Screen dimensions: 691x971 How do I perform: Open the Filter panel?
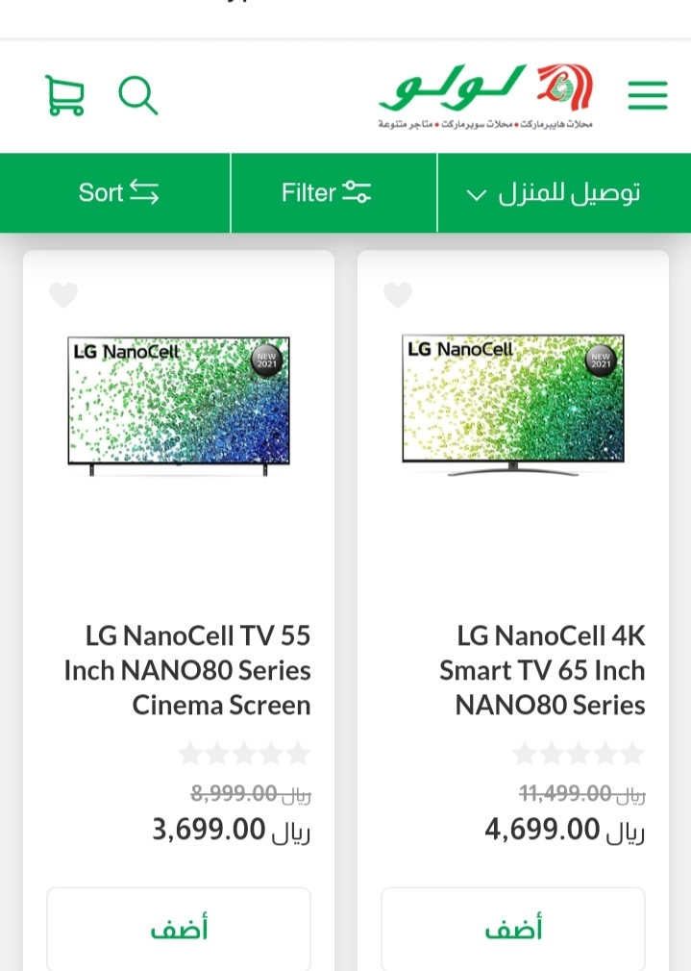pos(326,193)
